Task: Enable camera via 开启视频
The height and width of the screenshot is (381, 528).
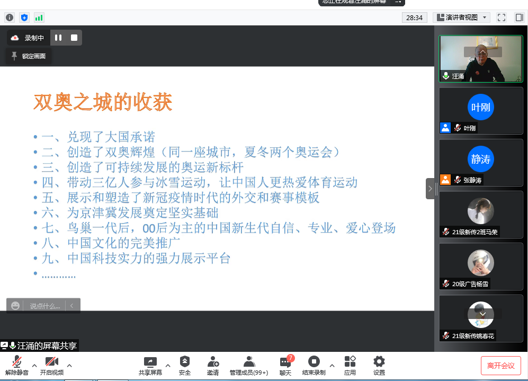Action: pos(52,365)
